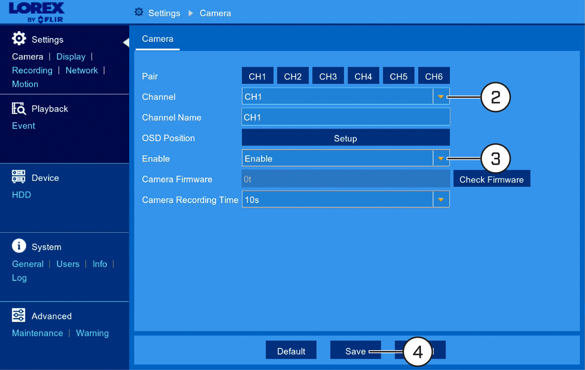585x370 pixels.
Task: Click the Channel Name input field
Action: [x=346, y=117]
